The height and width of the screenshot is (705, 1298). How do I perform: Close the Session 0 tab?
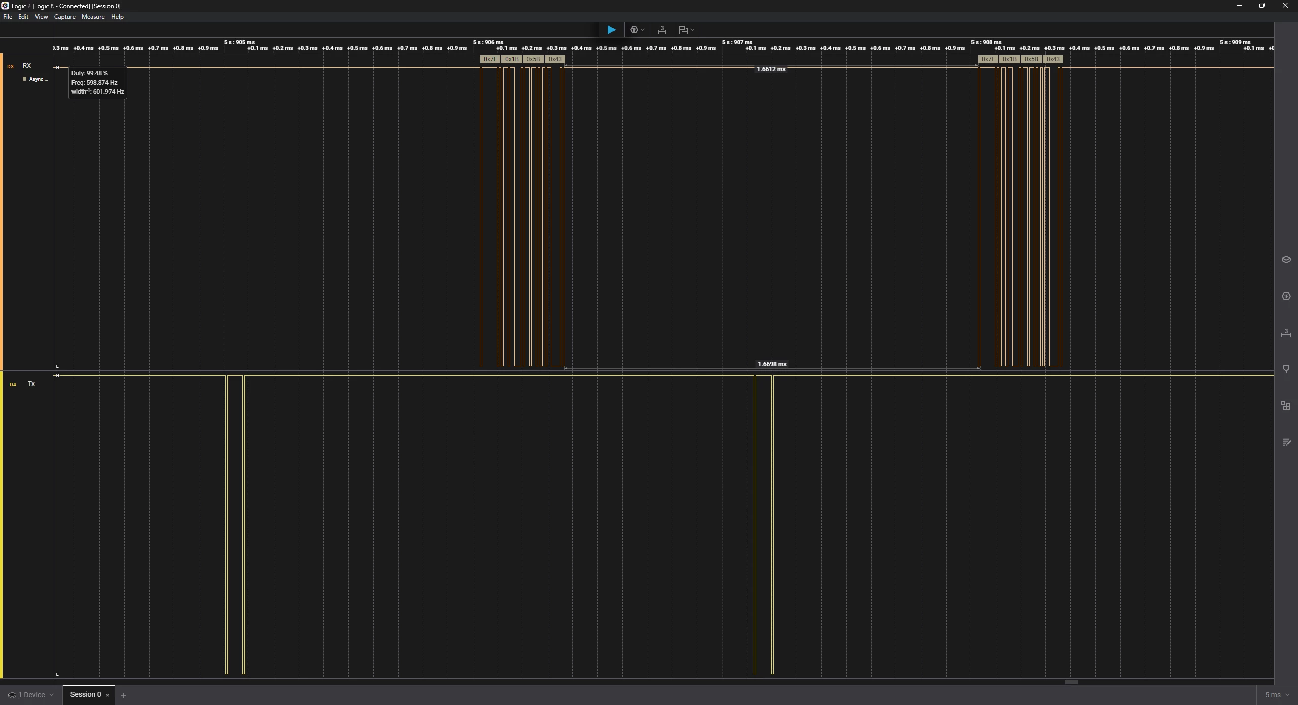pyautogui.click(x=107, y=695)
